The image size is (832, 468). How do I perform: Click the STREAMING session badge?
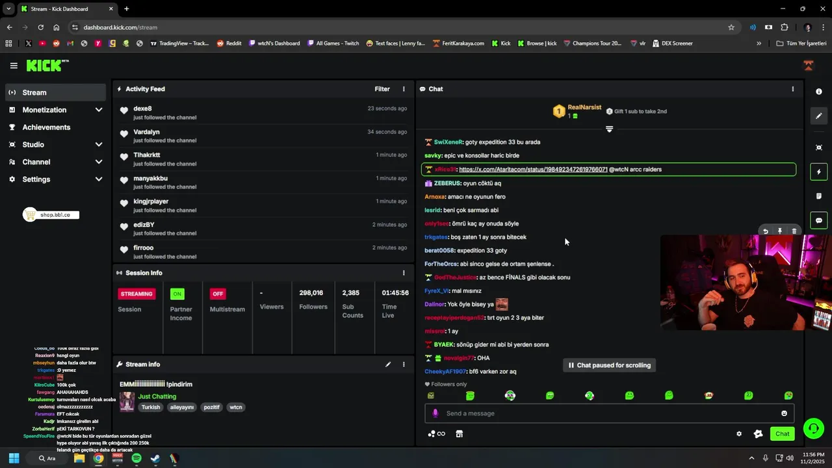click(136, 294)
